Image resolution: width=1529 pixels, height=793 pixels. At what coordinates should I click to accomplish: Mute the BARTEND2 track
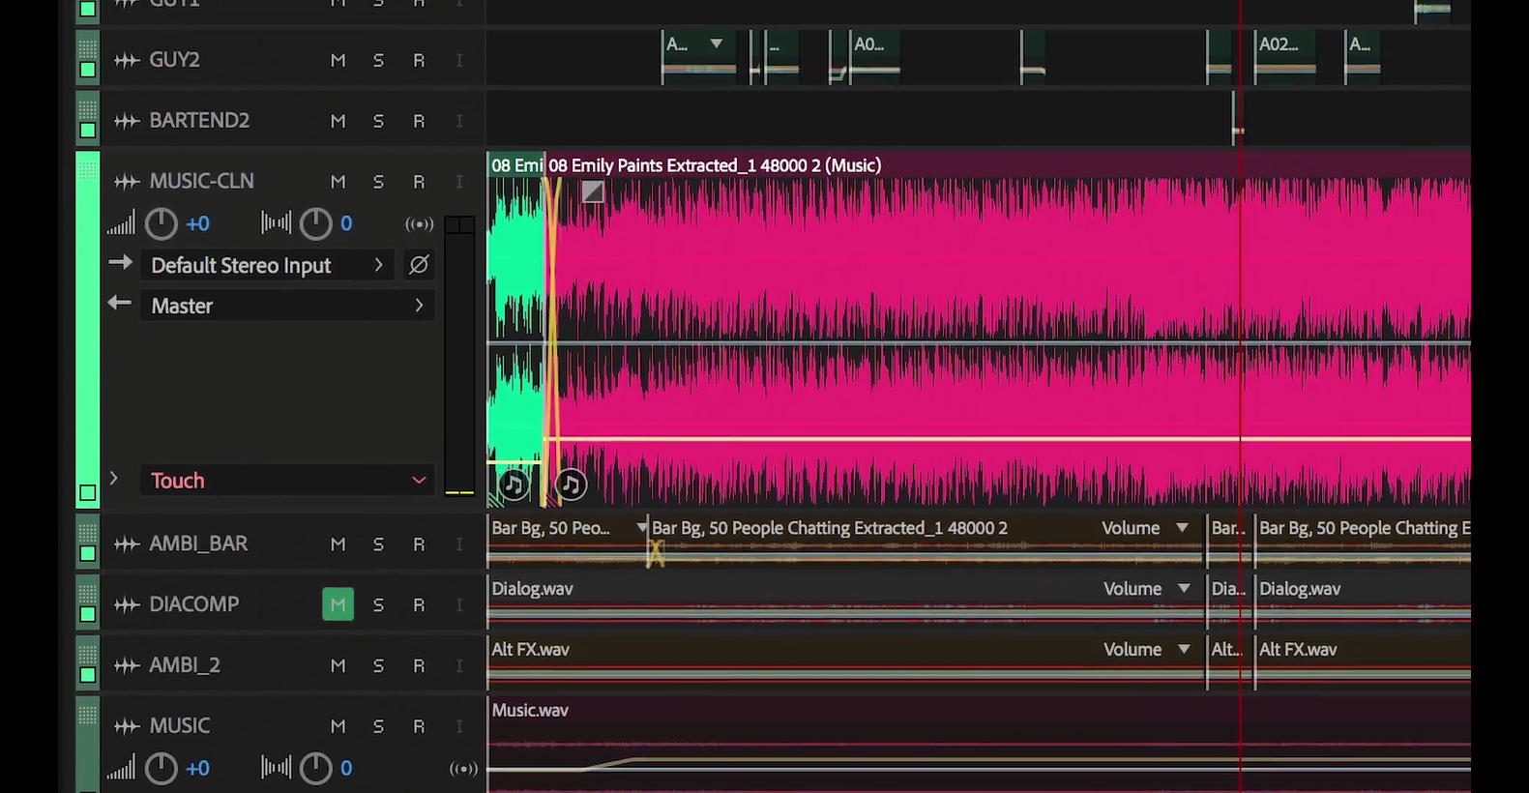coord(338,121)
